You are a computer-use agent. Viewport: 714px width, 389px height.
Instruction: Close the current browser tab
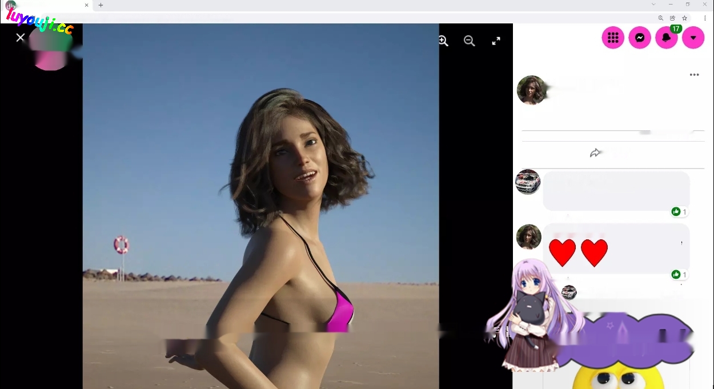point(87,5)
